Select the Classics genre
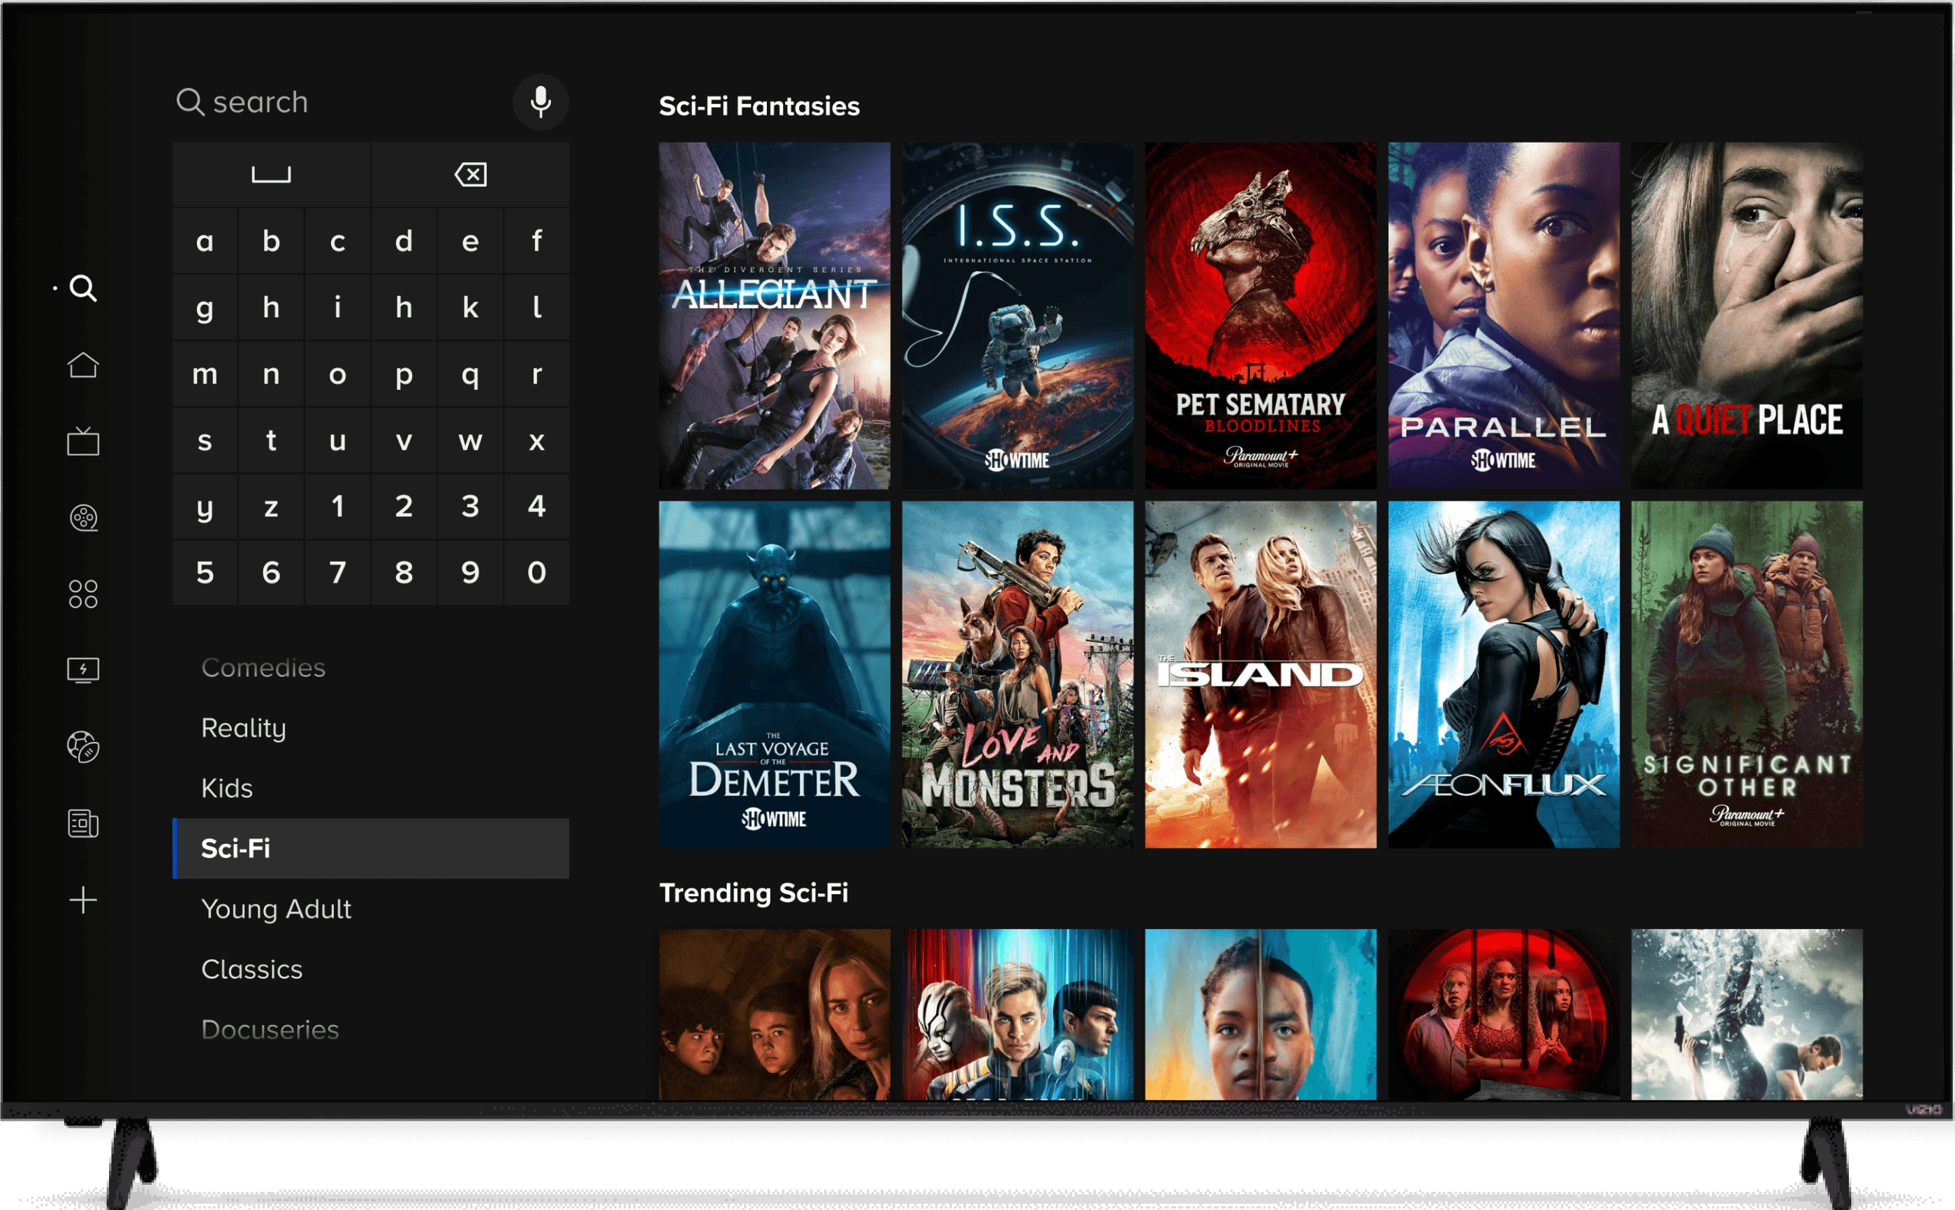The image size is (1955, 1210). point(371,969)
